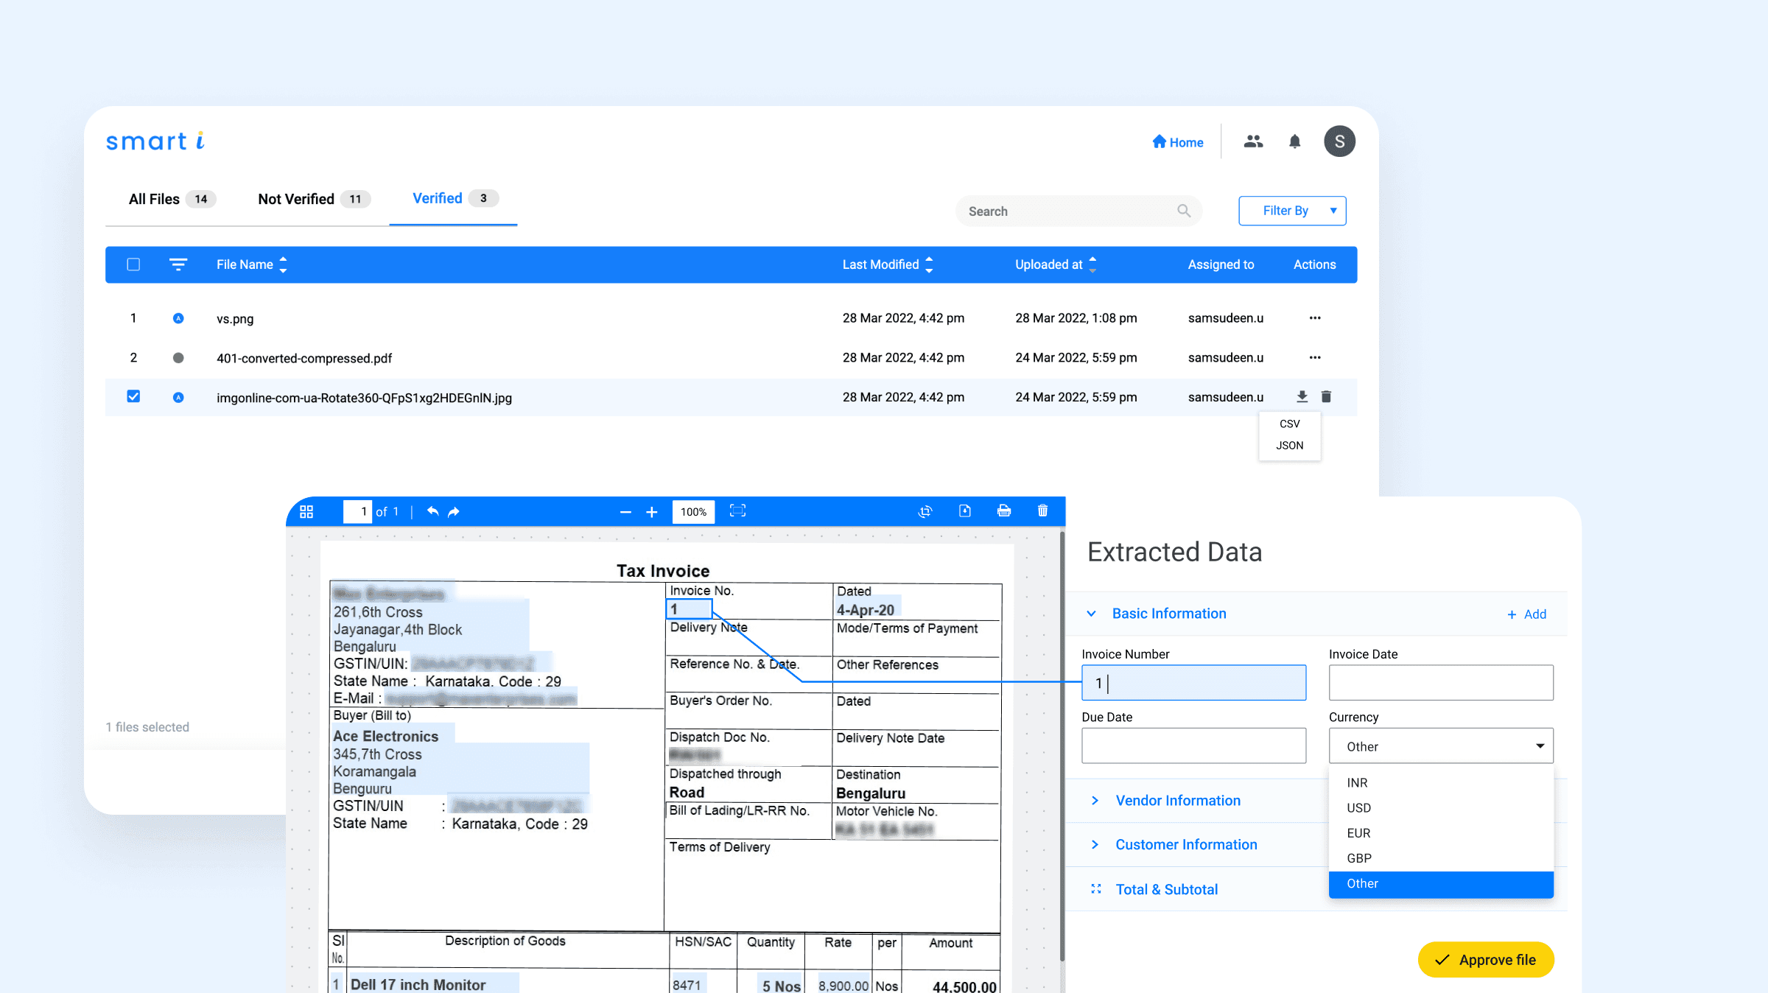Click the undo arrow in viewer toolbar
The height and width of the screenshot is (993, 1768).
click(432, 511)
